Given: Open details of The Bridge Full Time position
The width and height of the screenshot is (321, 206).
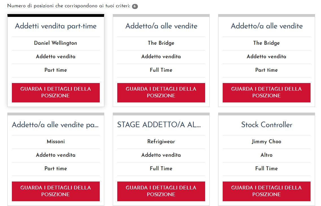Looking at the screenshot, I should click(161, 92).
